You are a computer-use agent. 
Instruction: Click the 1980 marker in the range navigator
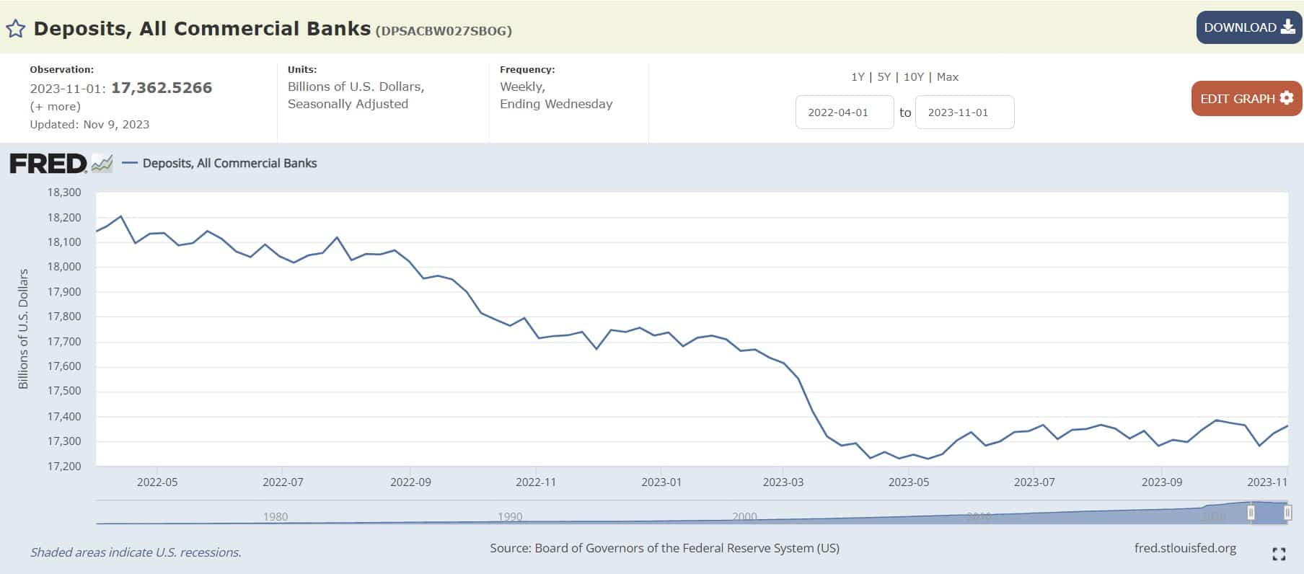click(276, 516)
